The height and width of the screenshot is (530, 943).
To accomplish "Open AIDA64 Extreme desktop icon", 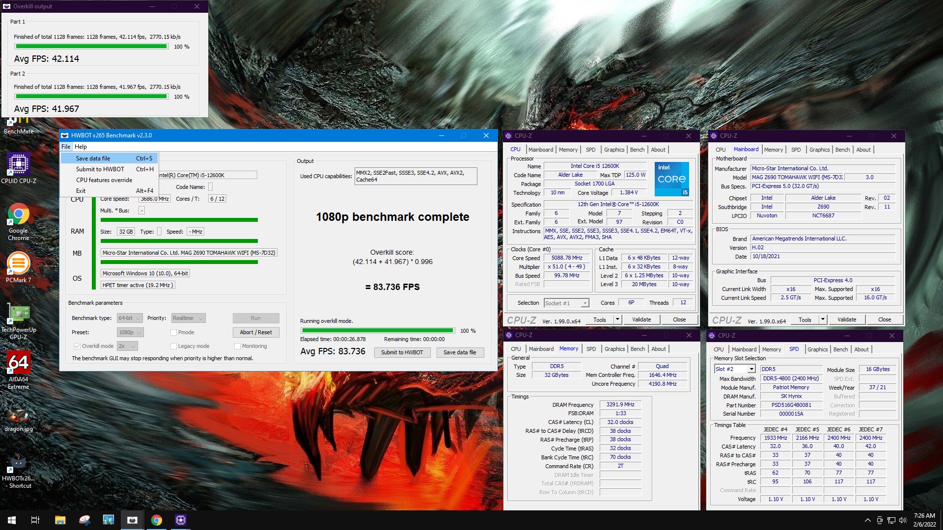I will click(x=19, y=371).
